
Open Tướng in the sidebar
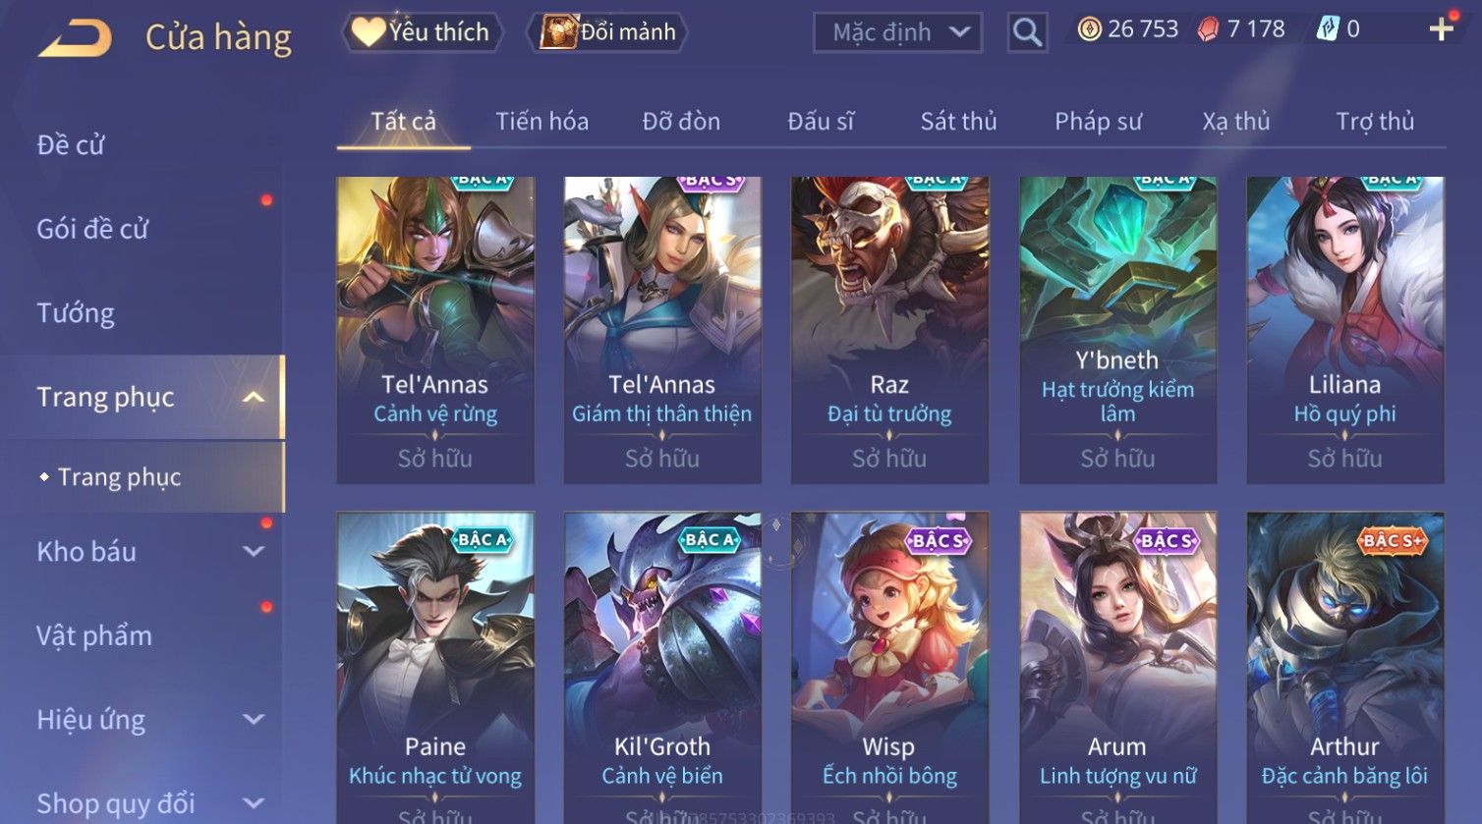pos(76,313)
